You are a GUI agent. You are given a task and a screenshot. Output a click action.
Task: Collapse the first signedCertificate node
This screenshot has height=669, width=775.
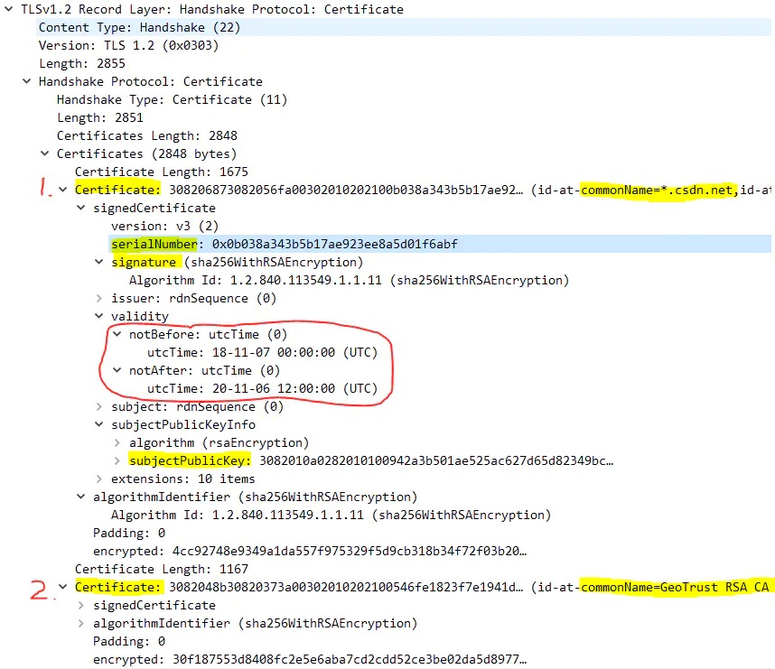[80, 208]
